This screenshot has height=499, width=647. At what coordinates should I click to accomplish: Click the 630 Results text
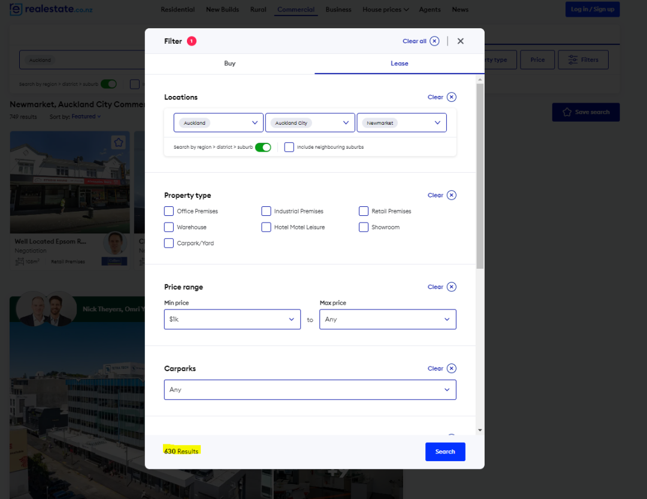coord(181,451)
